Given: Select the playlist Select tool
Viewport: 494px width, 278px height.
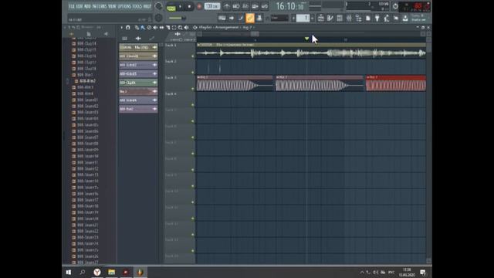Looking at the screenshot, I should click(174, 28).
